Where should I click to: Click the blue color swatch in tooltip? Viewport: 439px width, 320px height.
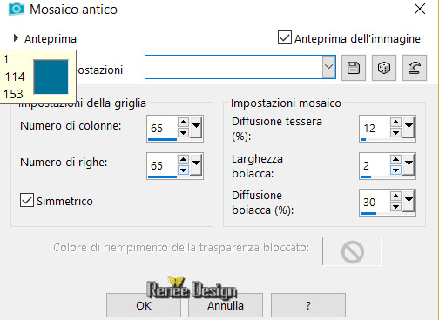tap(51, 77)
